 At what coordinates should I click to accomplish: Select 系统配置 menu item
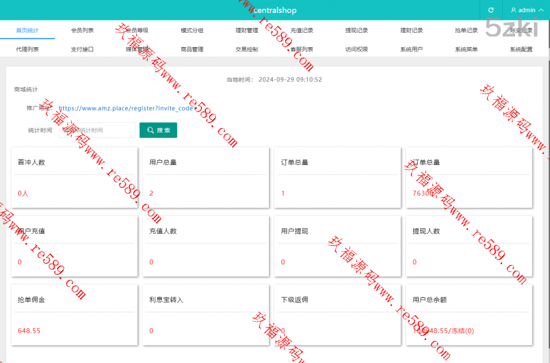521,49
